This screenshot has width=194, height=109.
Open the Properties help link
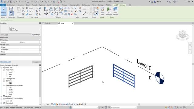(5, 62)
